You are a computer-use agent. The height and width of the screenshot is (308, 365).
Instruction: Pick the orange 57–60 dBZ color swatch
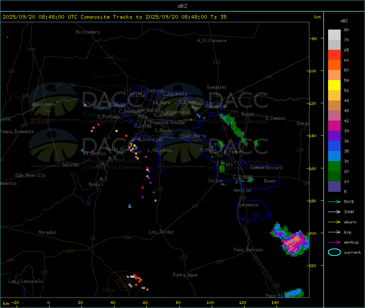[334, 65]
